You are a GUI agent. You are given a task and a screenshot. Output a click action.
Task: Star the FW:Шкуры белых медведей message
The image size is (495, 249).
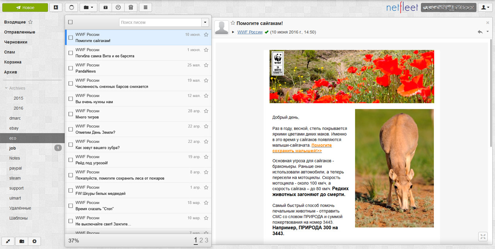click(x=206, y=187)
